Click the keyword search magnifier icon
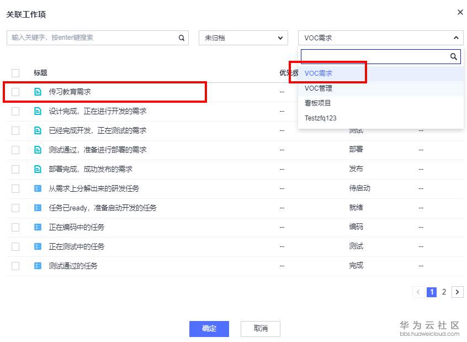 click(181, 38)
